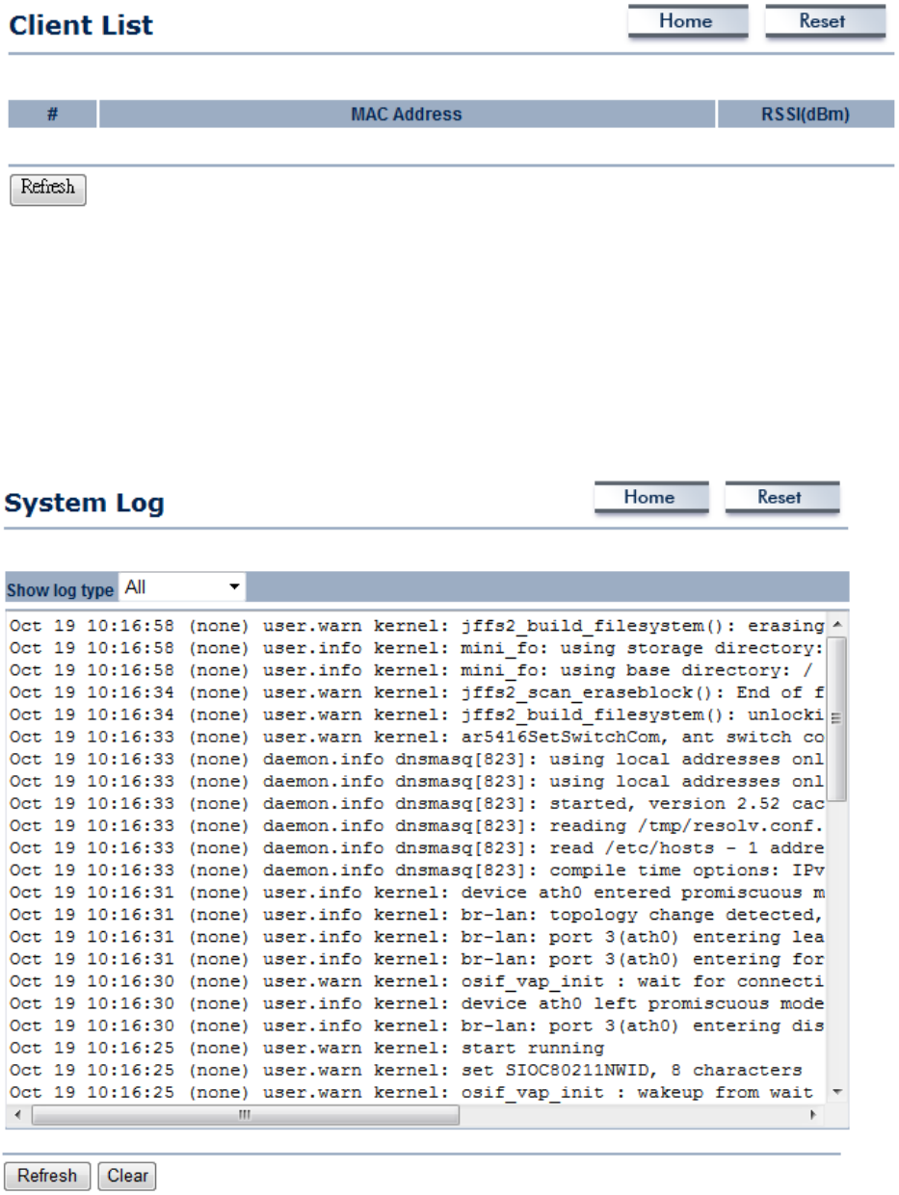Refresh the System Log
Viewport: 899px width, 1195px height.
pos(47,1176)
